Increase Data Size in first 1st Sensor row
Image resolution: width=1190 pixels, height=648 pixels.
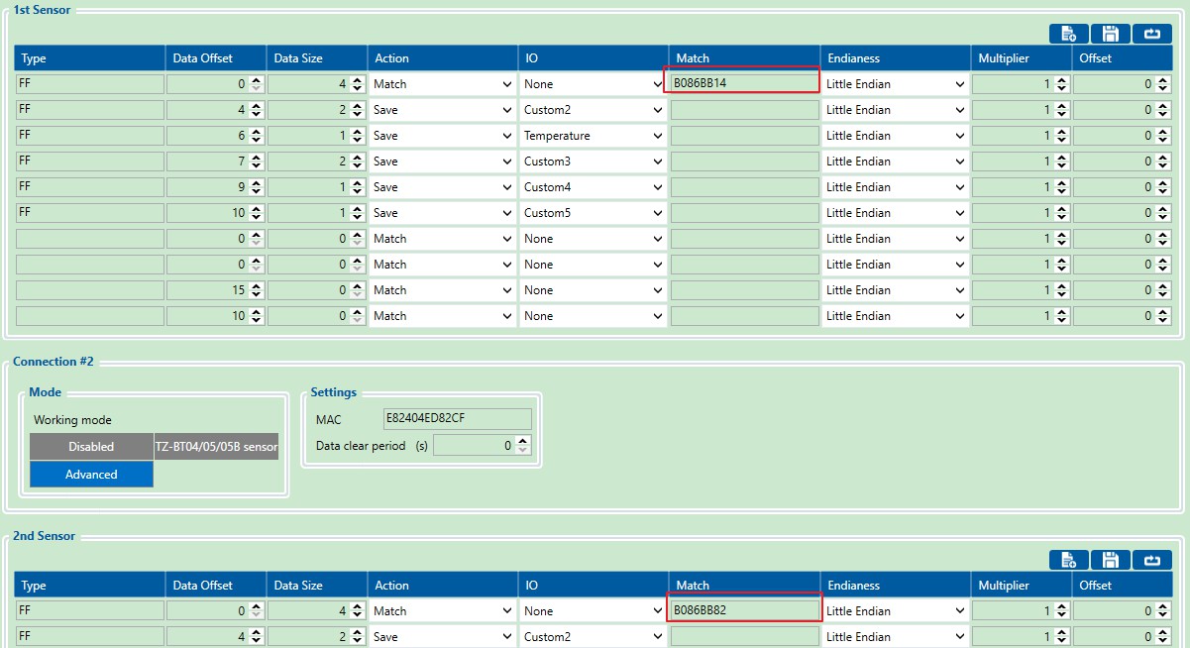point(358,80)
